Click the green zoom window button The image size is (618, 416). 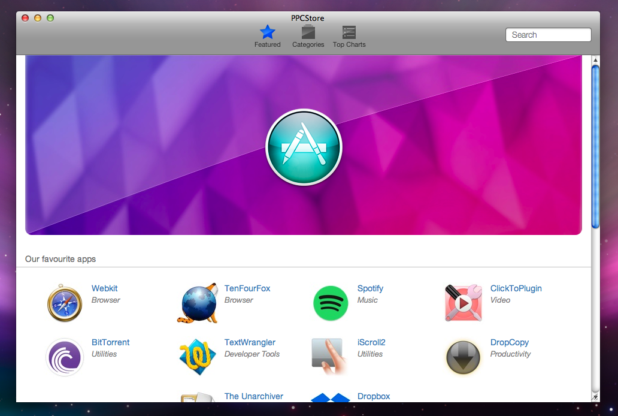tap(50, 18)
